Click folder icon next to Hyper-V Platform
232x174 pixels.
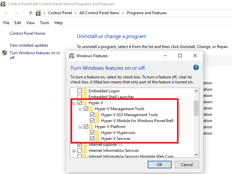pyautogui.click(x=91, y=126)
